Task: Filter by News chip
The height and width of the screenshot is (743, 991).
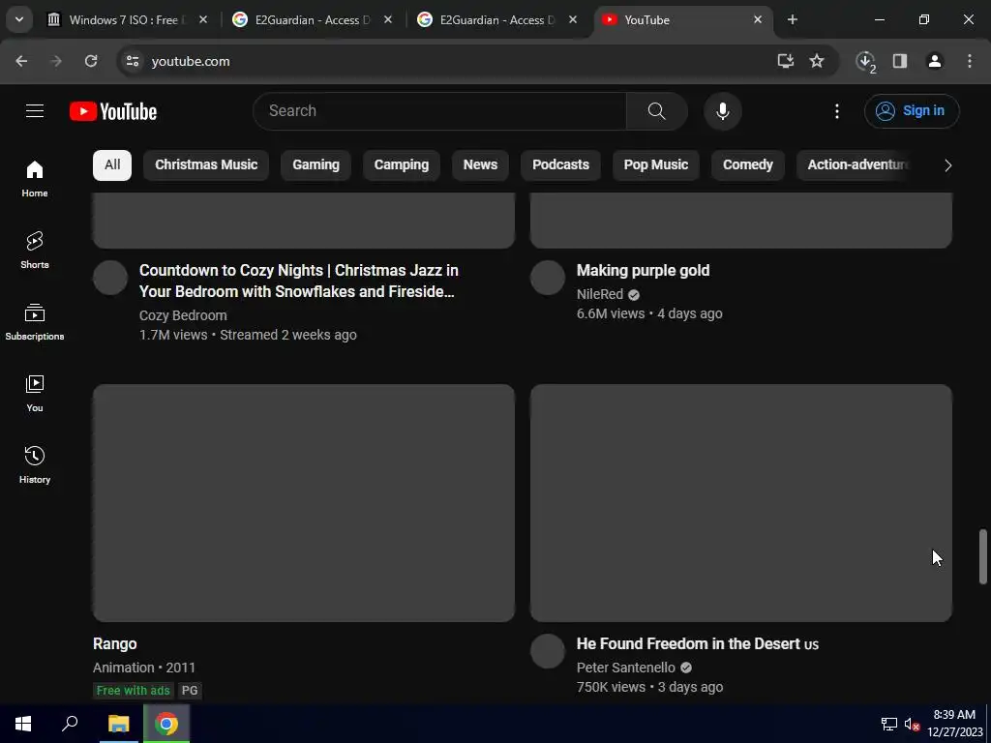Action: coord(480,164)
